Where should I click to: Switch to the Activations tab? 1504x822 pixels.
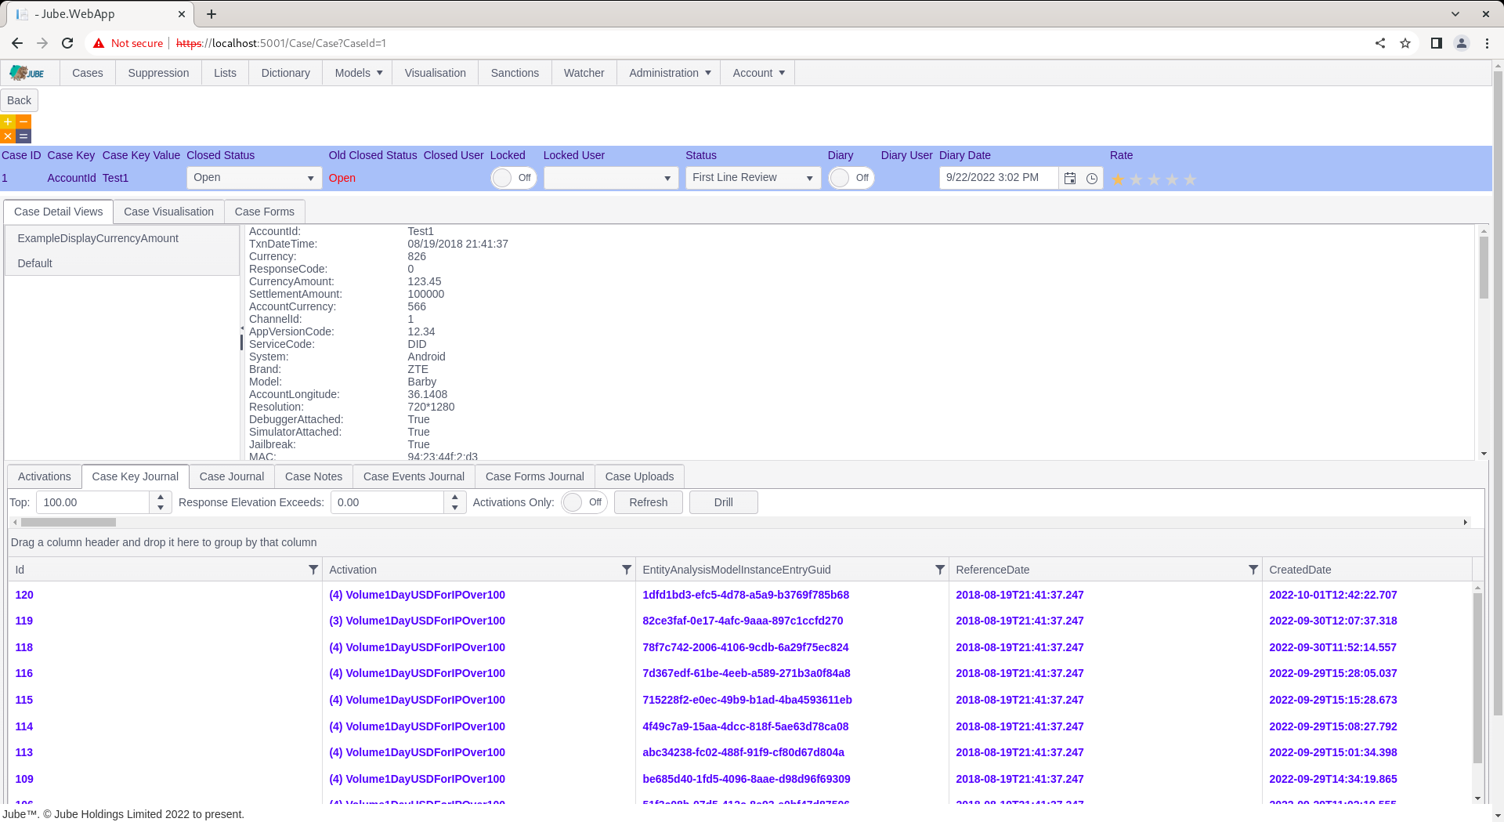tap(45, 476)
